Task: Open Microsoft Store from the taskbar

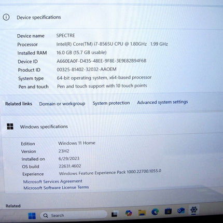Action: [x=168, y=211]
